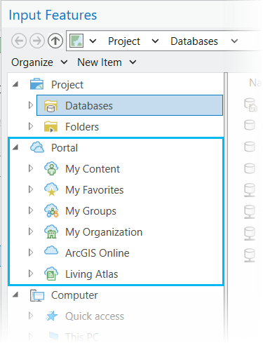This screenshot has height=343, width=263.
Task: Collapse the Project tree node
Action: pyautogui.click(x=15, y=84)
